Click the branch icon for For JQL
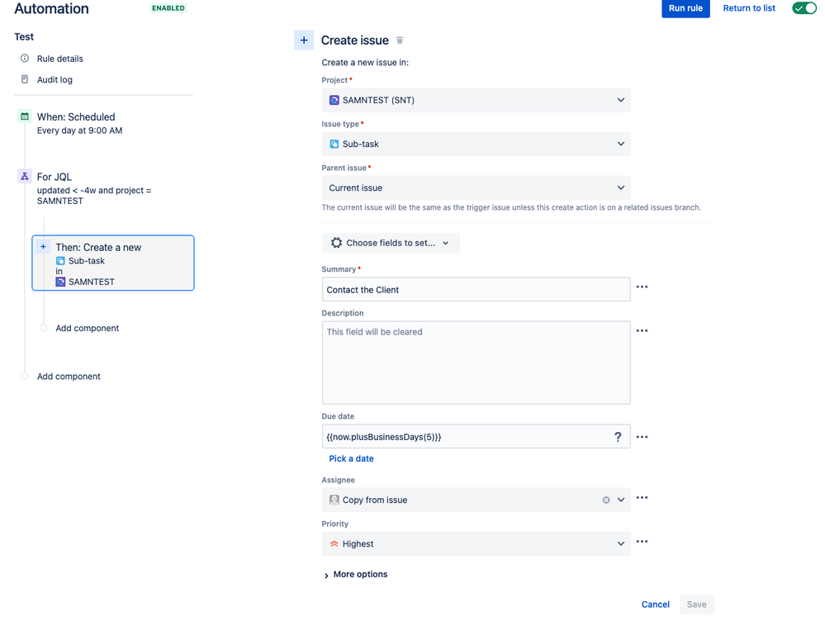 (x=25, y=176)
